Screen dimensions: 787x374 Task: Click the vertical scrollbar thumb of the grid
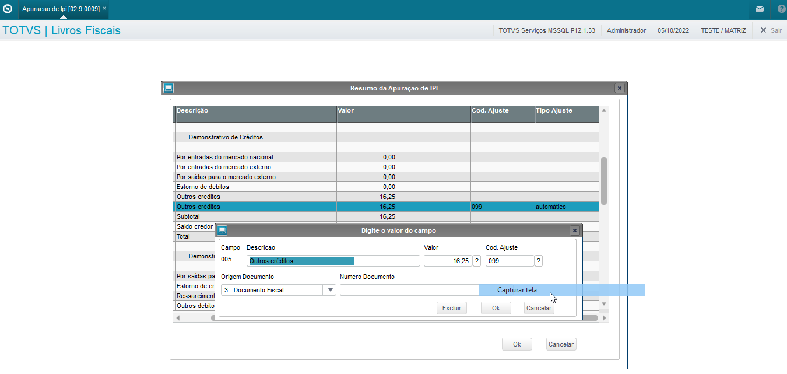(x=604, y=180)
